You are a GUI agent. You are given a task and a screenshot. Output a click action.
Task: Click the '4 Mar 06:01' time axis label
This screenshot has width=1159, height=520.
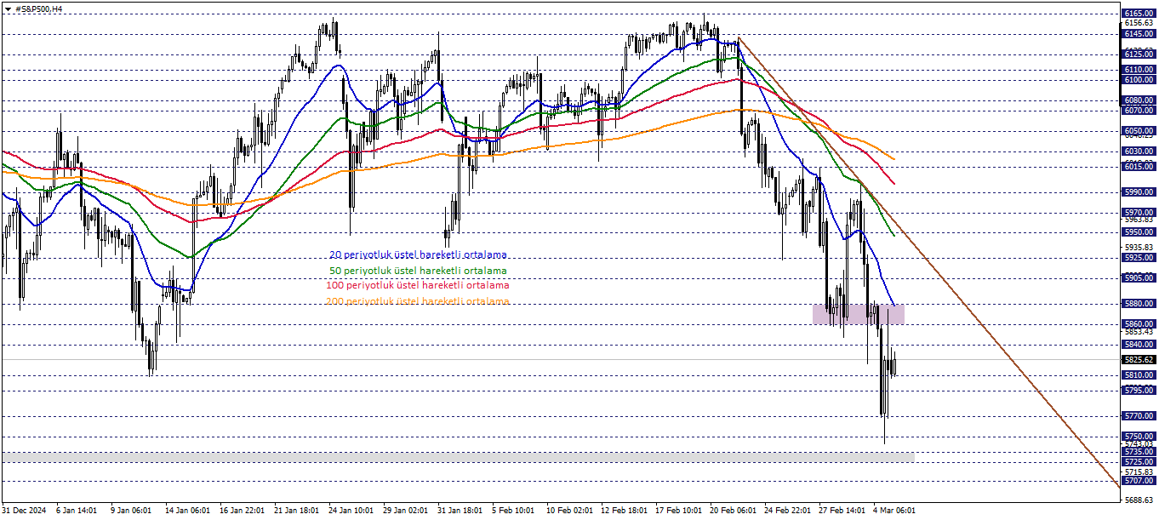tap(895, 511)
